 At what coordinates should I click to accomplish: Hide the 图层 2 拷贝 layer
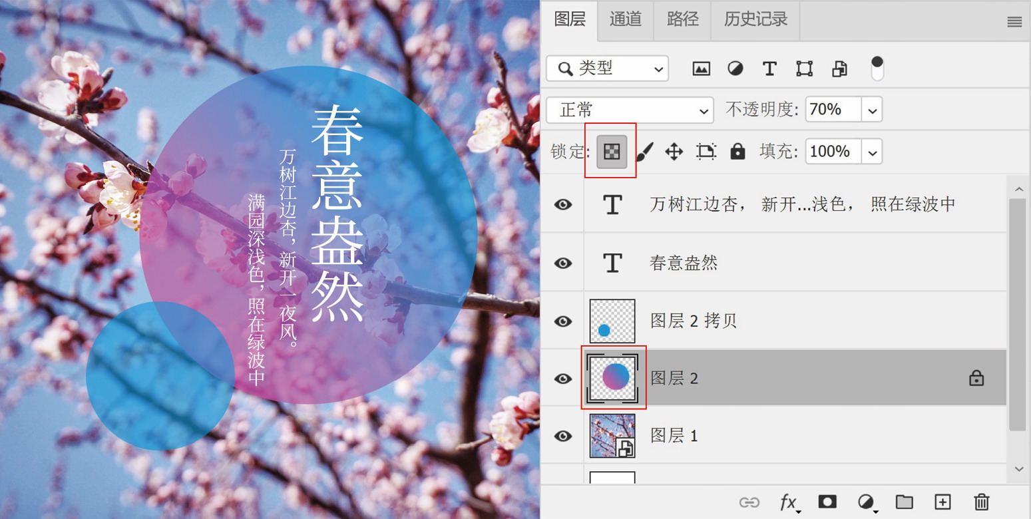[x=563, y=321]
